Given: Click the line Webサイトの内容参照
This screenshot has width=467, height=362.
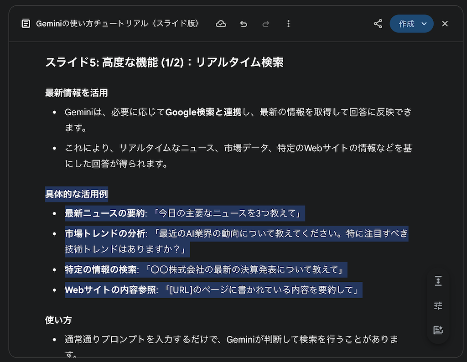Looking at the screenshot, I should [x=213, y=290].
